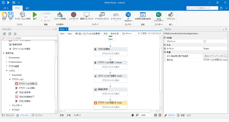Switch to the デザイン ribbon tab

17,8
